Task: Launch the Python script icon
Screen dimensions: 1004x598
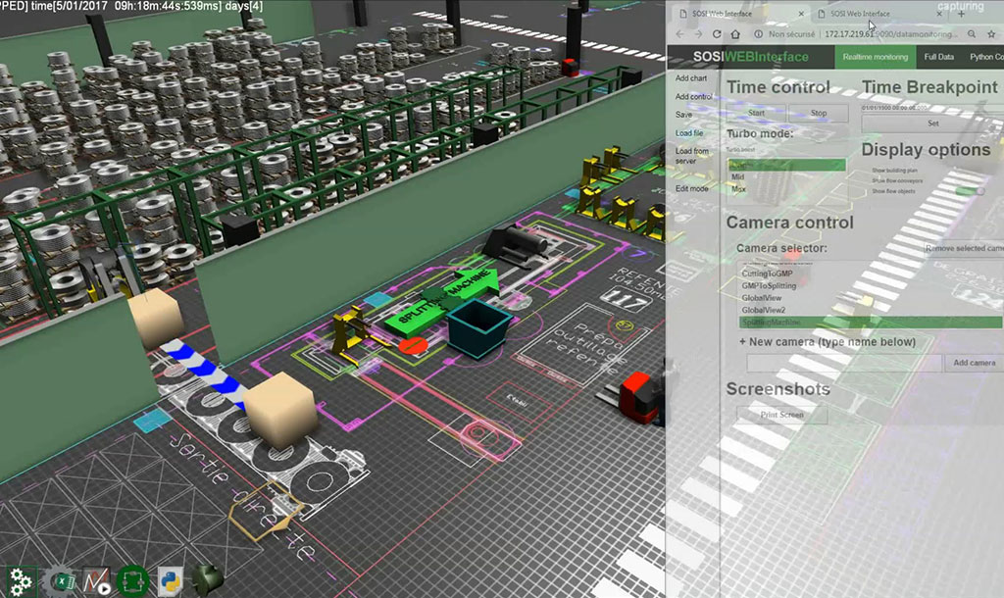Action: pyautogui.click(x=168, y=580)
